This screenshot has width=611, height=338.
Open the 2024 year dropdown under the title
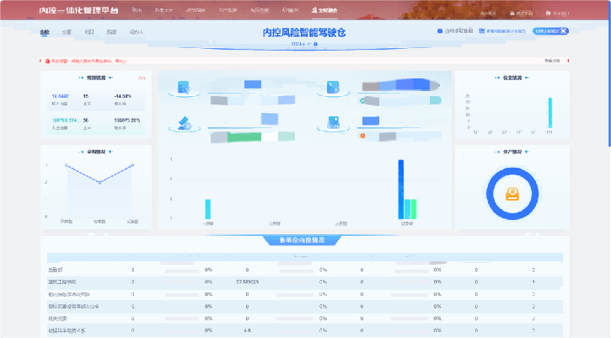tap(305, 43)
